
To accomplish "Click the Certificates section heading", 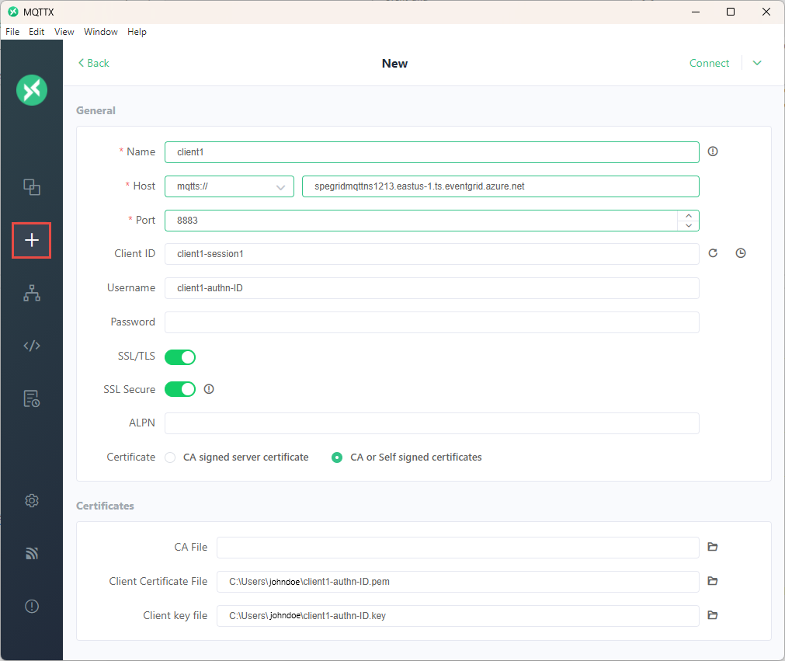I will tap(105, 506).
